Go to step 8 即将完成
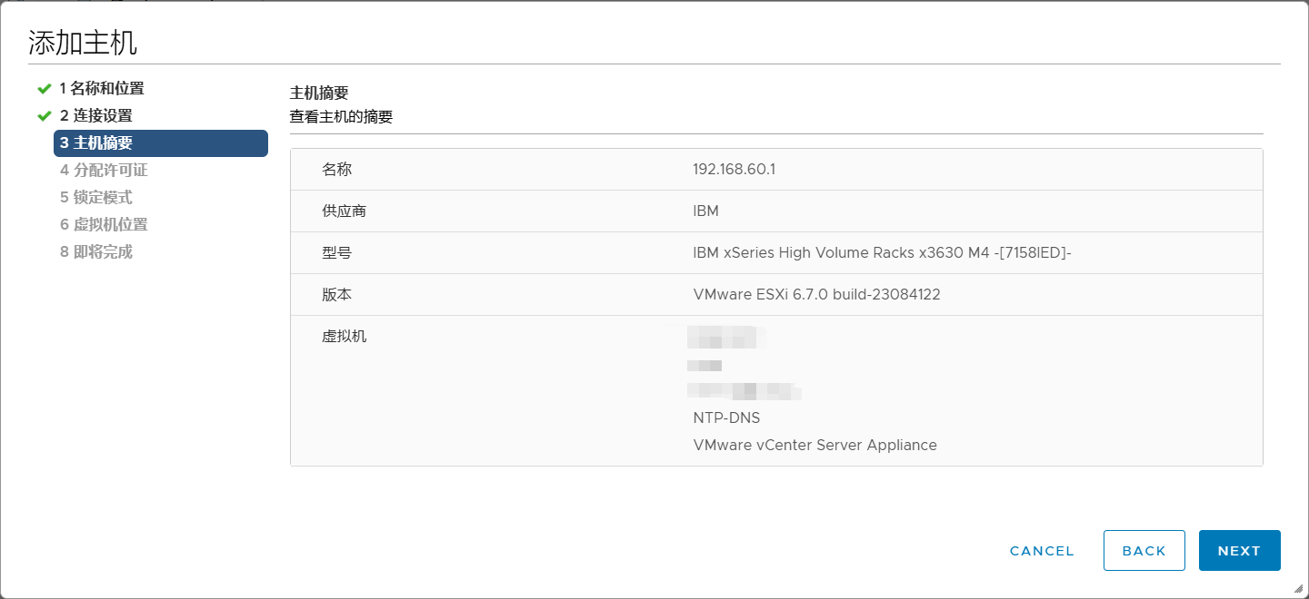1309x599 pixels. [x=96, y=252]
